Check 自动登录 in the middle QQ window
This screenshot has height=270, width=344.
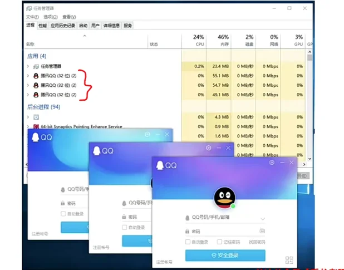125,227
